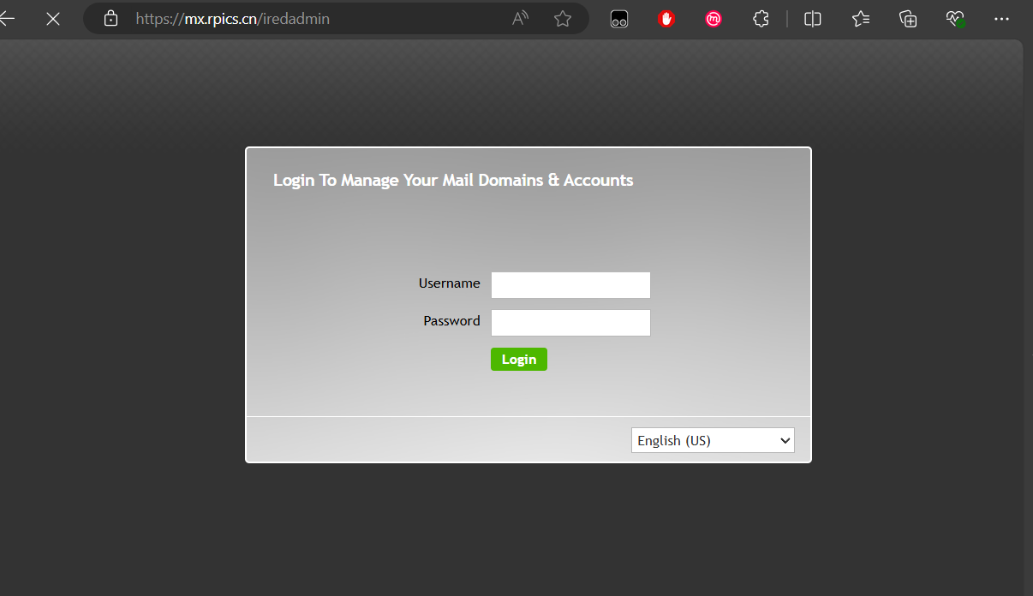Click the Password label

(451, 321)
